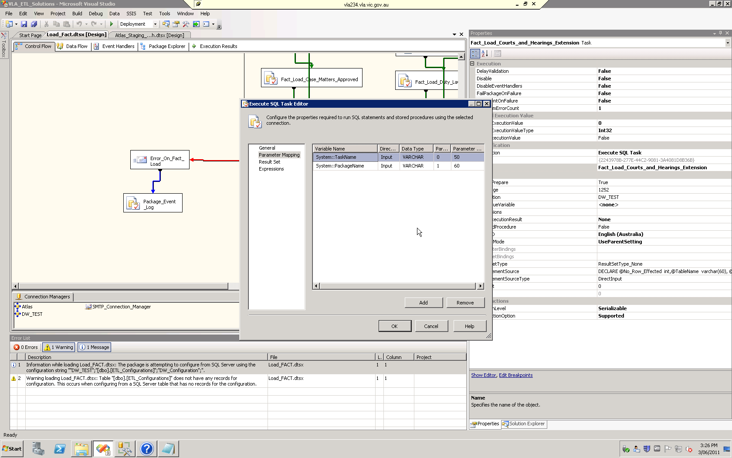Switch to the Event Handlers tab
732x458 pixels.
(x=114, y=46)
